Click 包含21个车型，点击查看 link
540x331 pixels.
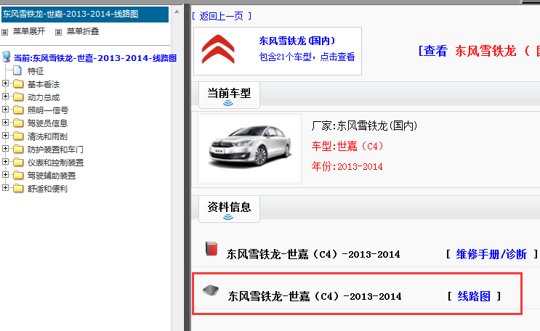[307, 57]
